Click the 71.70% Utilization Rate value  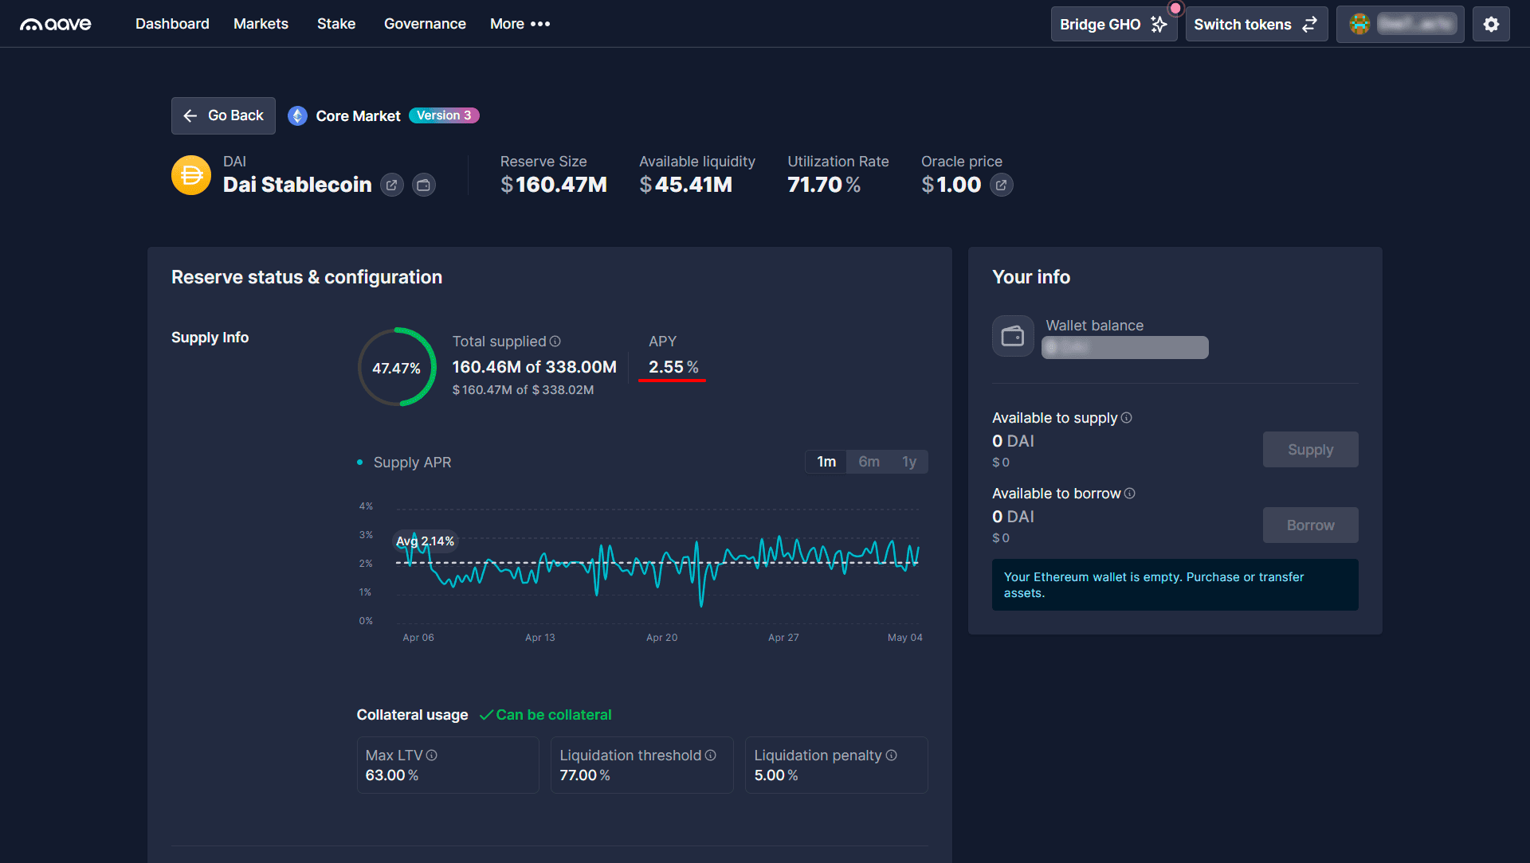(824, 185)
